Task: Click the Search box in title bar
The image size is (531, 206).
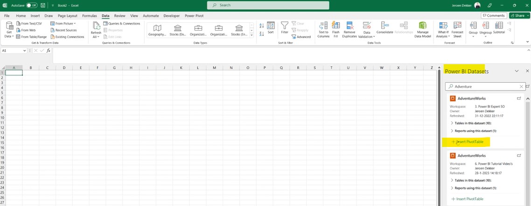Action: pyautogui.click(x=268, y=5)
